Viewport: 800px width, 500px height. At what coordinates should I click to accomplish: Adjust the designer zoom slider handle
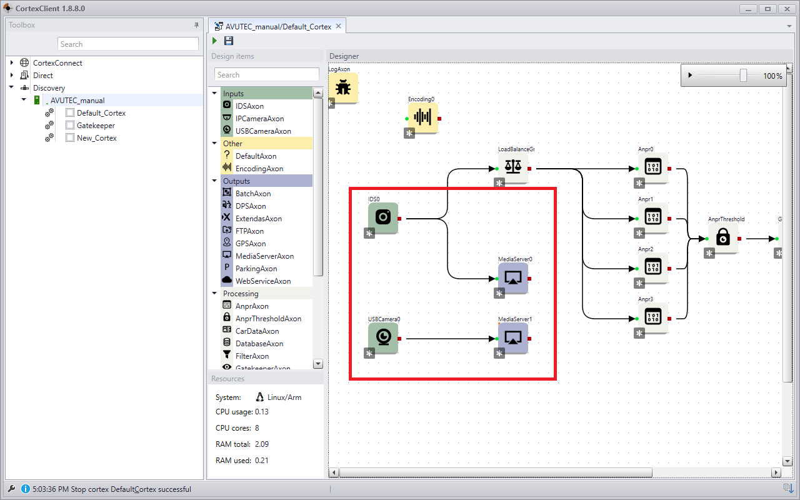743,76
